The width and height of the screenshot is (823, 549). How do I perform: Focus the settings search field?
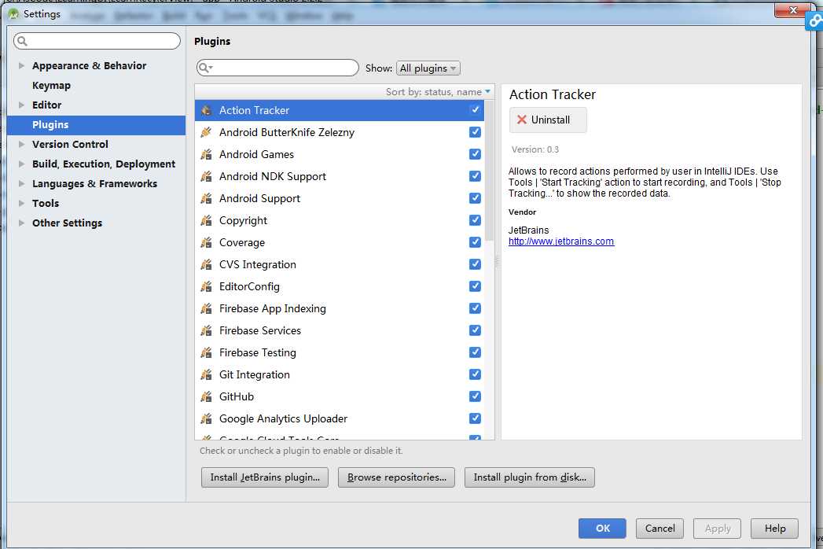[x=97, y=41]
